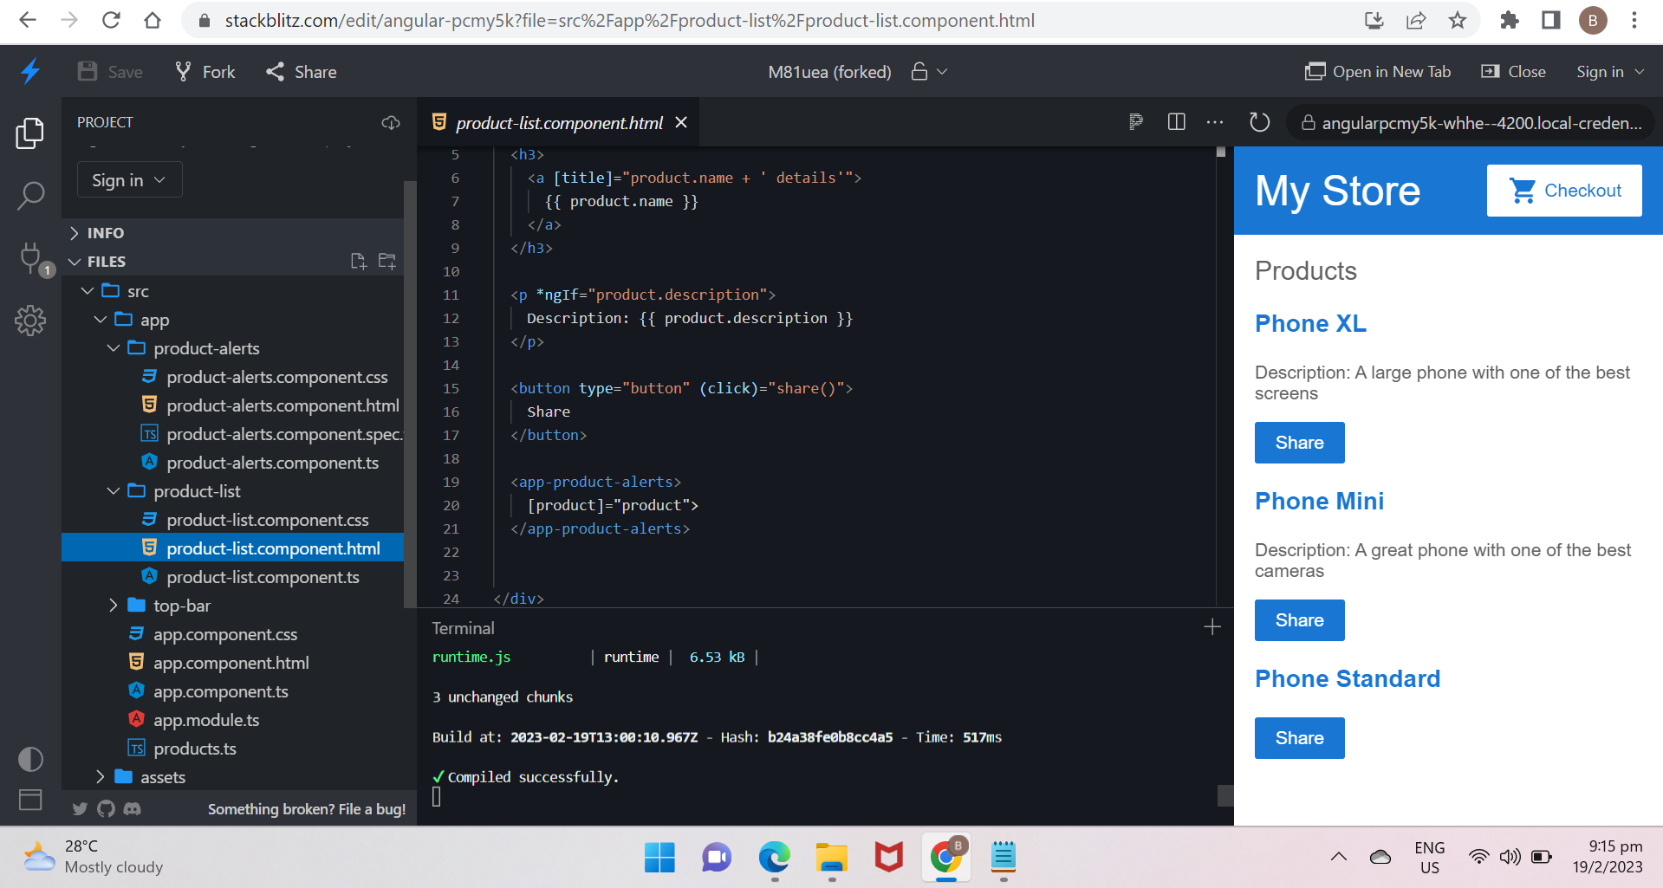
Task: Open File Explorer from the taskbar
Action: [831, 858]
